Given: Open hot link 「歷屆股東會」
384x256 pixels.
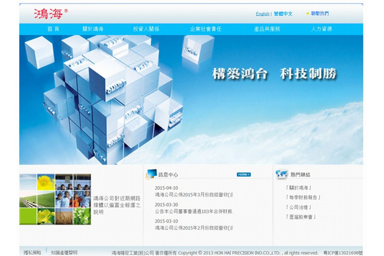Looking at the screenshot, I should (x=301, y=217).
